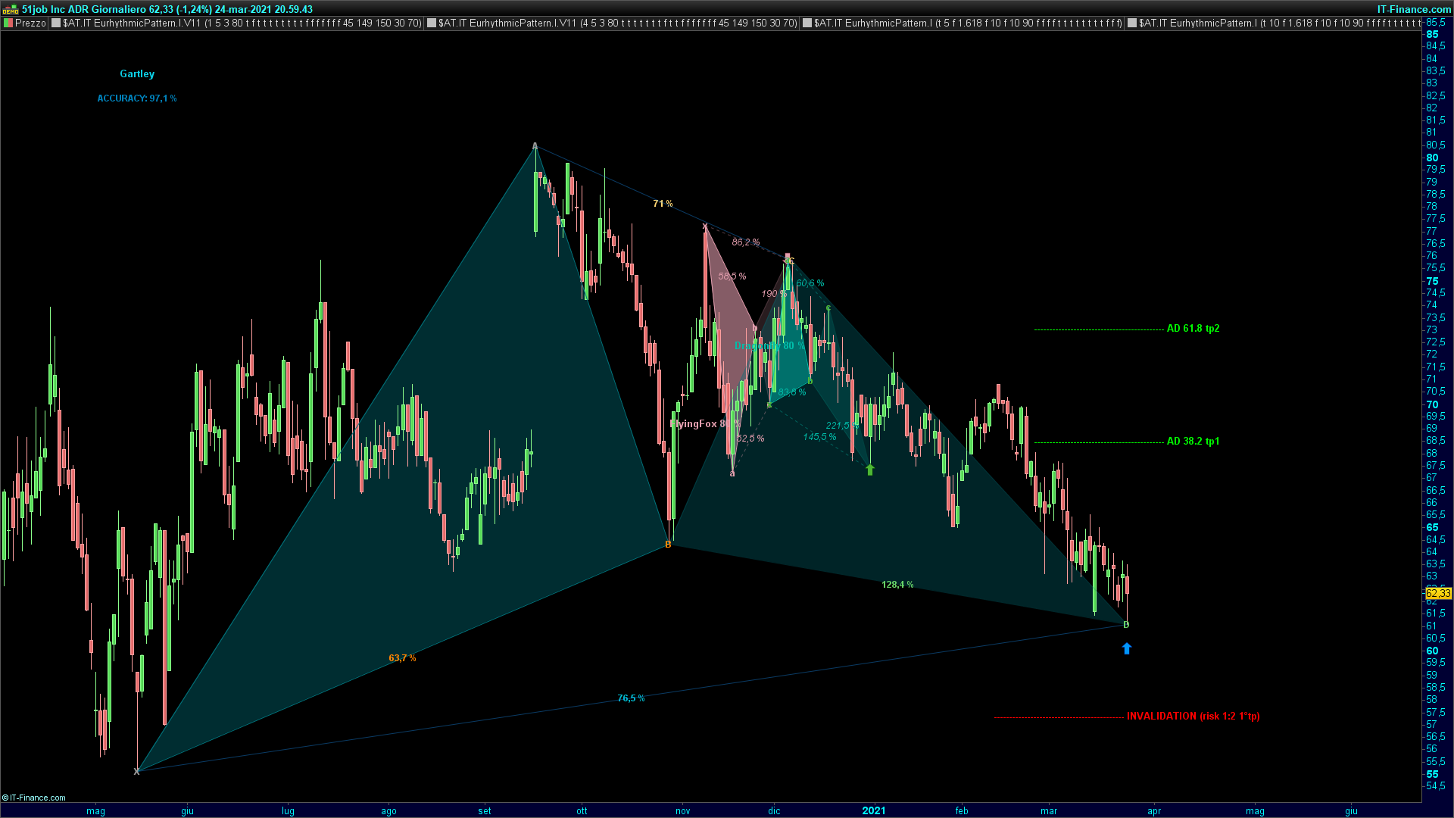Click the blue up arrow below point D
Screen dimensions: 1454x818
(x=1126, y=648)
